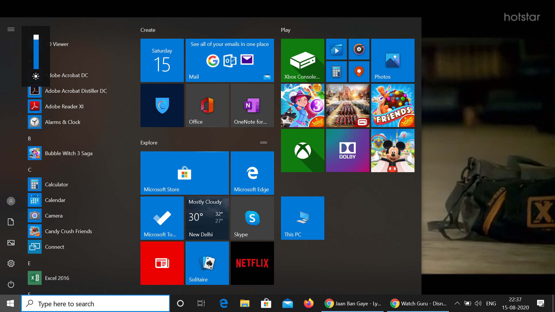Image resolution: width=555 pixels, height=312 pixels.
Task: Launch the March of Empires game tile
Action: 348,105
